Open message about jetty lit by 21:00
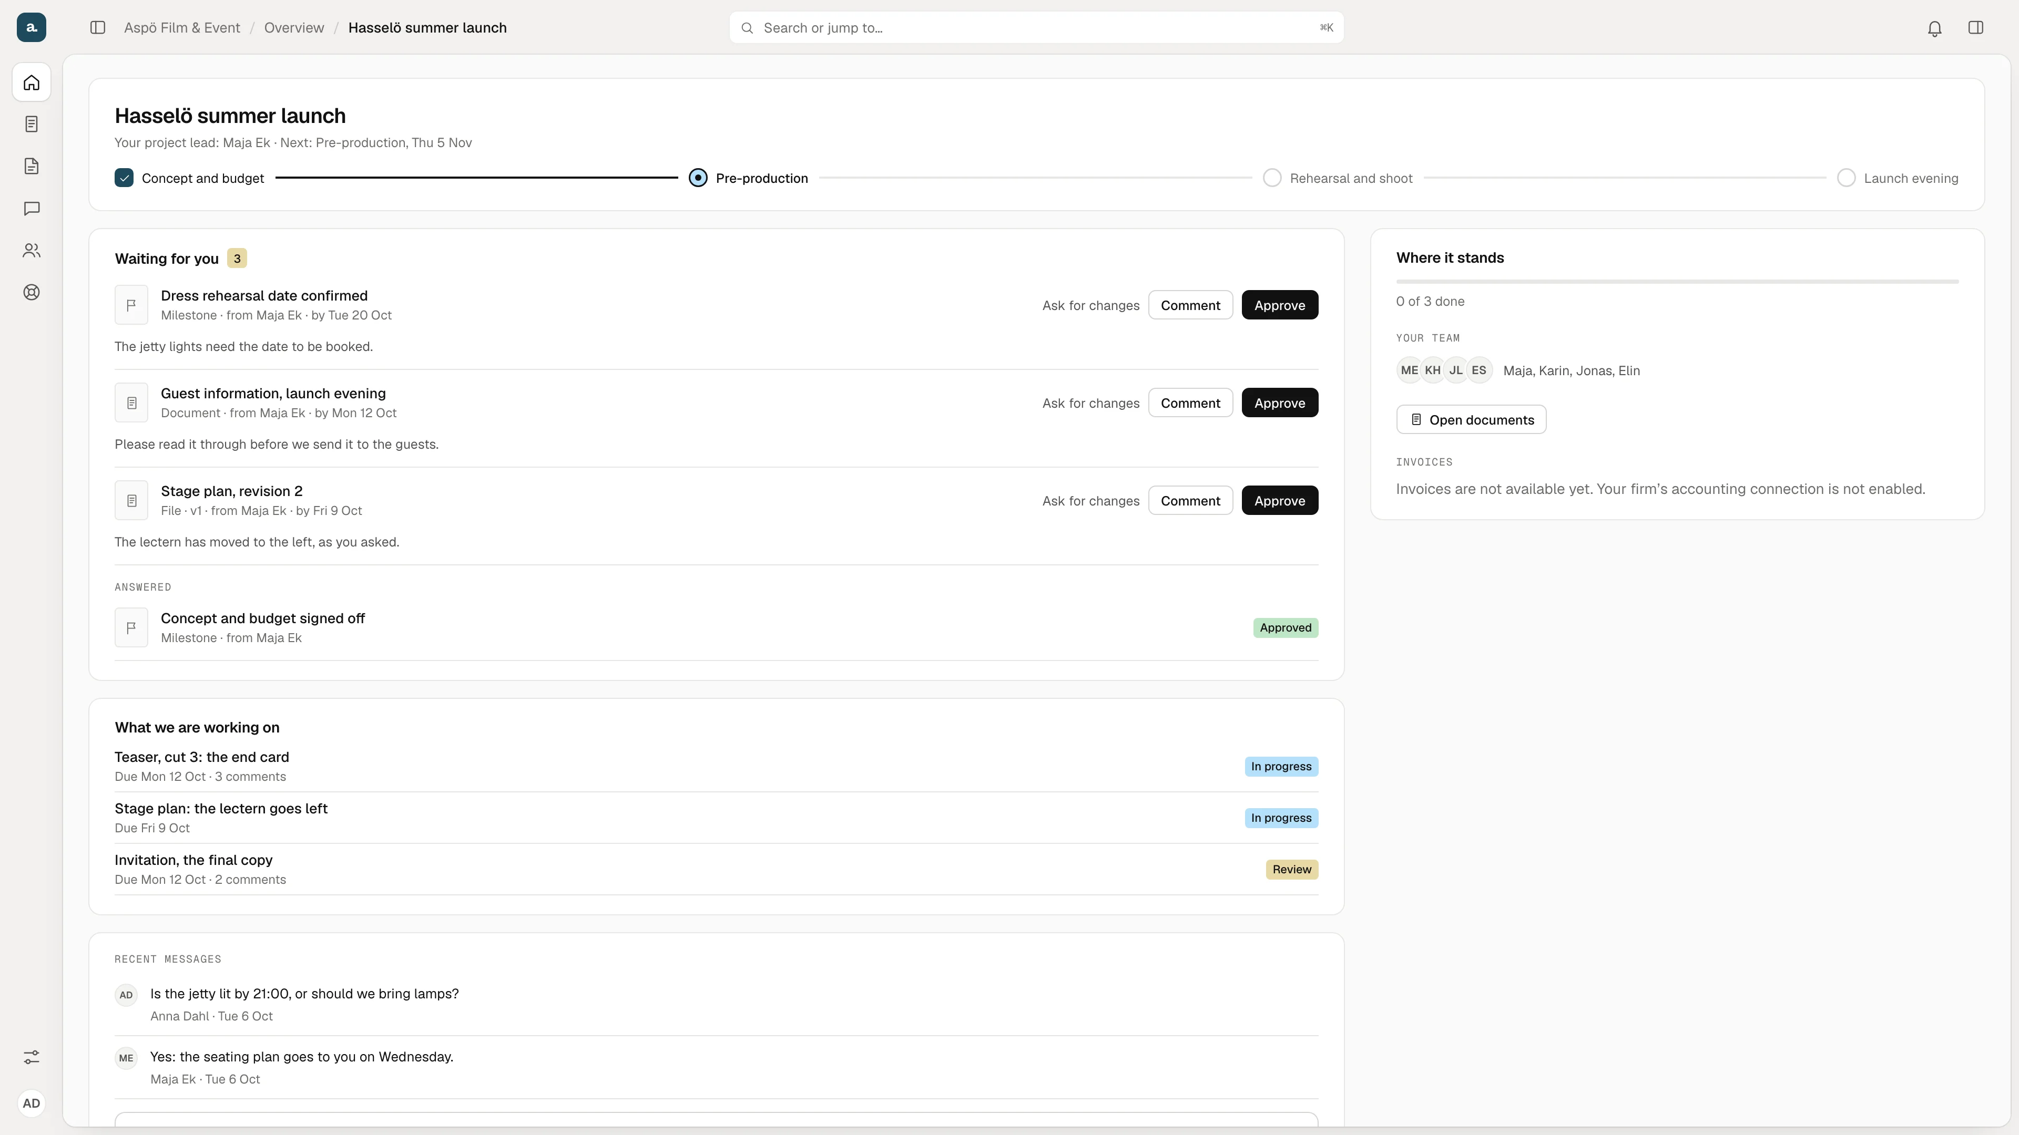The height and width of the screenshot is (1135, 2019). click(x=716, y=1004)
